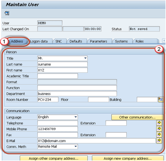This screenshot has width=166, height=161.
Task: Click Assign other company address... button
Action: click(54, 158)
